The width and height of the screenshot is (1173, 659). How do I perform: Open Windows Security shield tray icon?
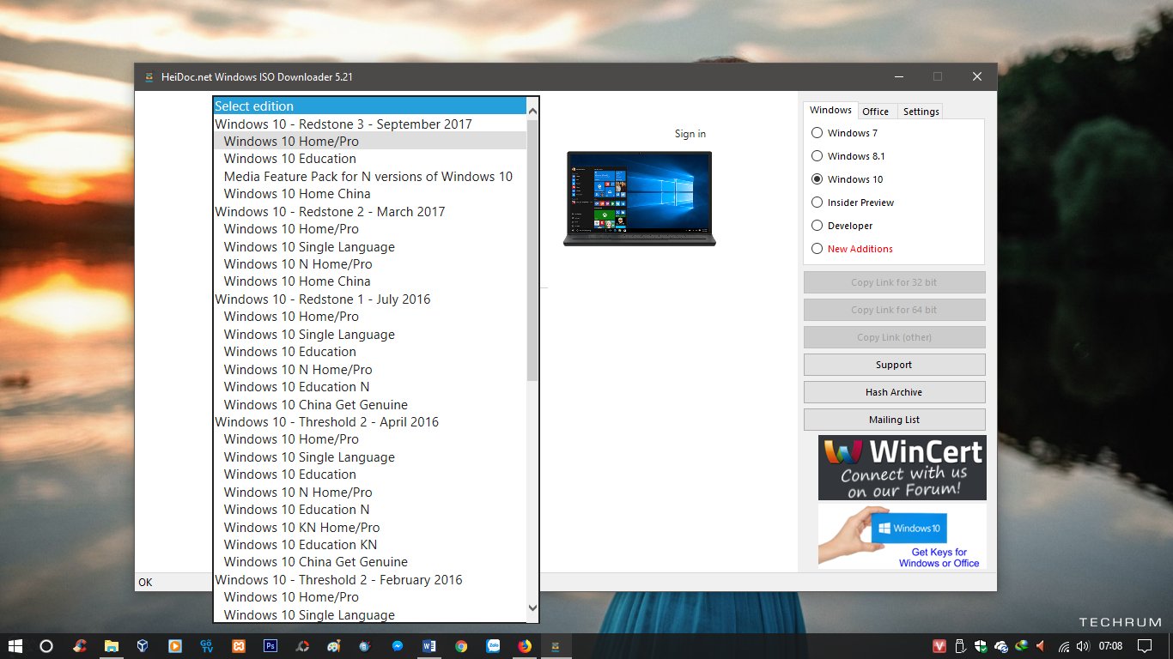(981, 646)
